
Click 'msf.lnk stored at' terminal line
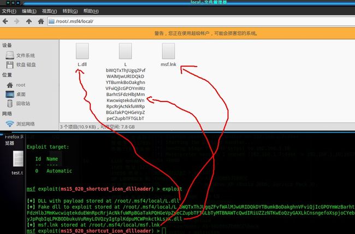[93, 225]
